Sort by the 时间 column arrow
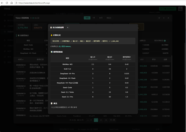Screen dimensions: 186x132 tap(23, 59)
